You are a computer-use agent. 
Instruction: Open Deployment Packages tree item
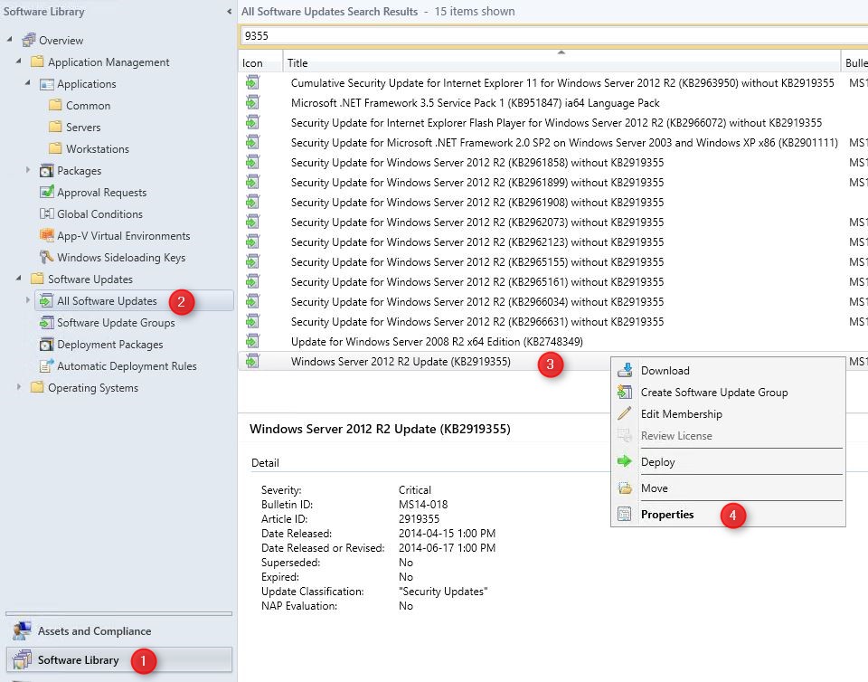tap(109, 345)
